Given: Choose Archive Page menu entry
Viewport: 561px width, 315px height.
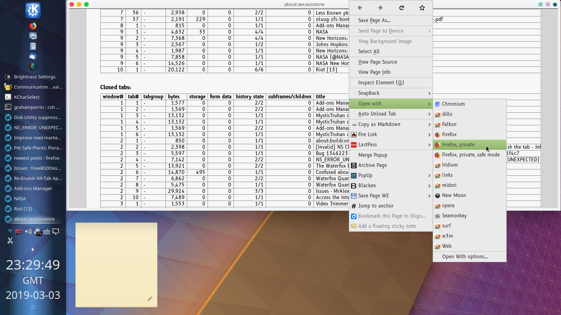Looking at the screenshot, I should point(391,165).
